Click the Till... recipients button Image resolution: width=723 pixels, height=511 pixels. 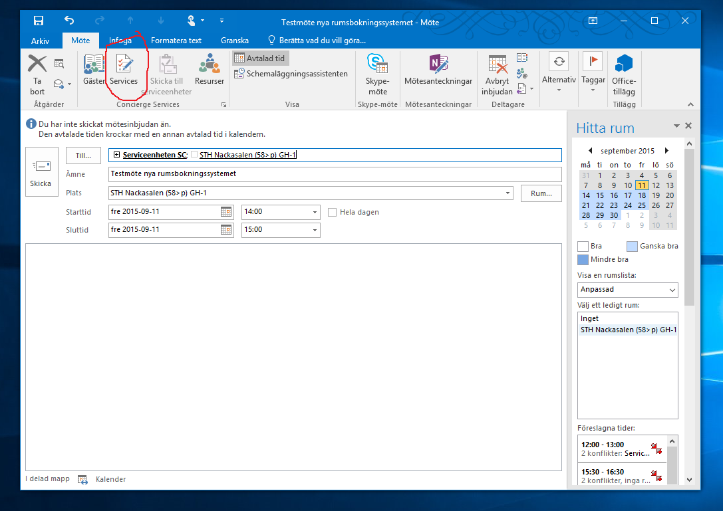83,155
